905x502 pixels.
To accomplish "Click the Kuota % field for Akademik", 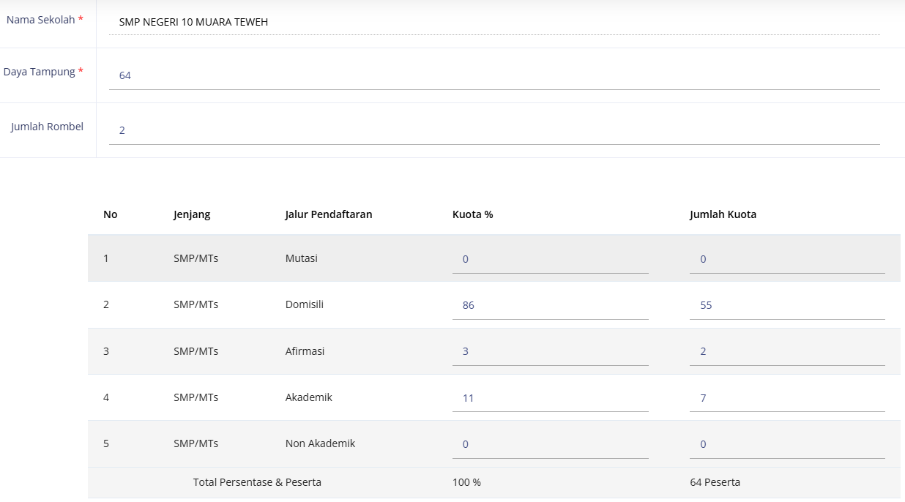I will pyautogui.click(x=550, y=398).
